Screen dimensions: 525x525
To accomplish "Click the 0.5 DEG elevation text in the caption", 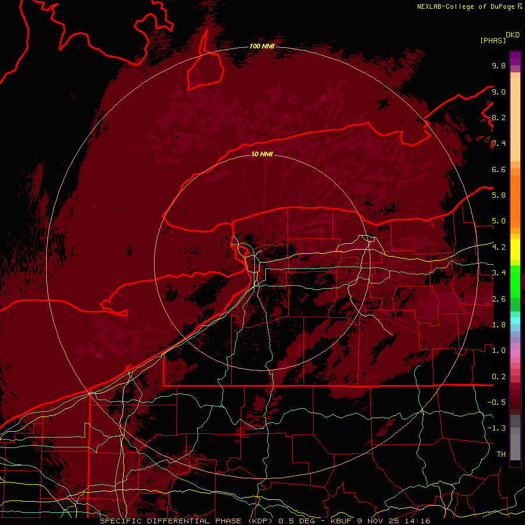I will (296, 521).
